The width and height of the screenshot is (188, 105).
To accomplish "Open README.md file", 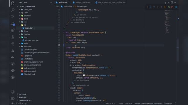I will pyautogui.click(x=29, y=74).
